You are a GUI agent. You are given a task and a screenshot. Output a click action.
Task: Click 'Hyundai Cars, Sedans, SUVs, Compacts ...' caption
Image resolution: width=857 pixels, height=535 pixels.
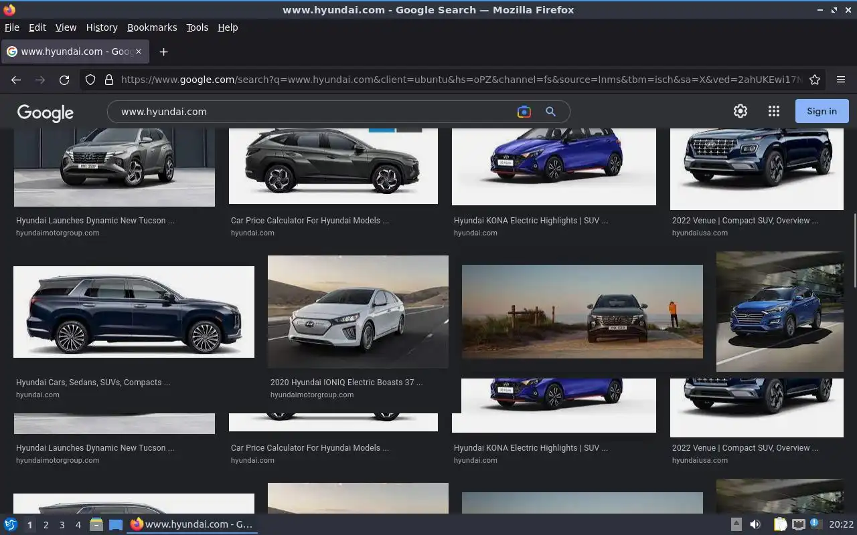[x=93, y=383]
